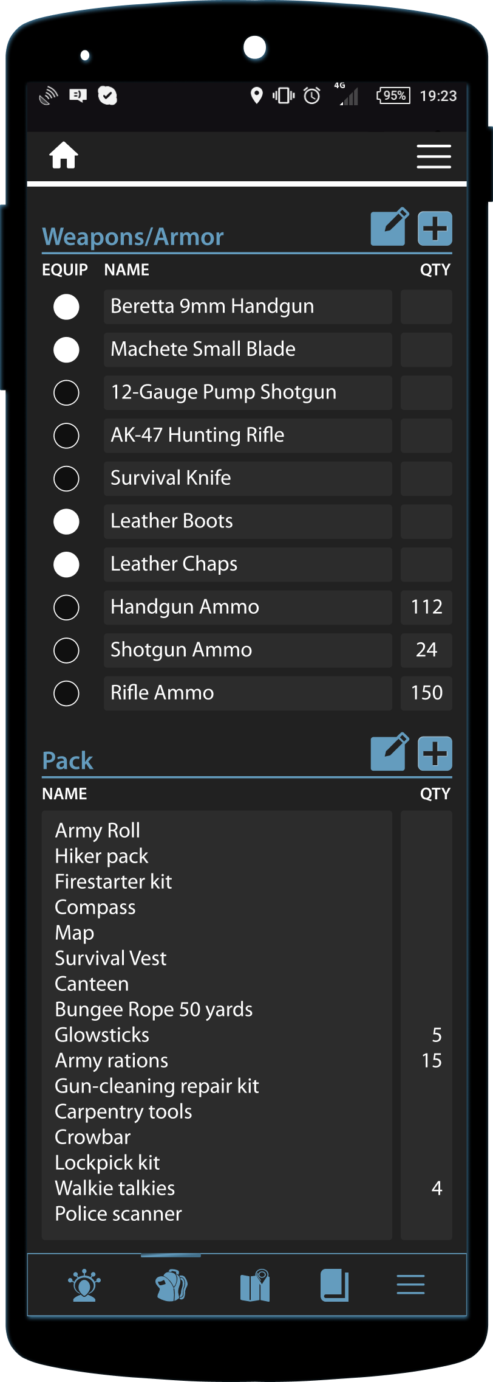
Task: Select the Handgun Ammo quantity field
Action: [x=426, y=607]
